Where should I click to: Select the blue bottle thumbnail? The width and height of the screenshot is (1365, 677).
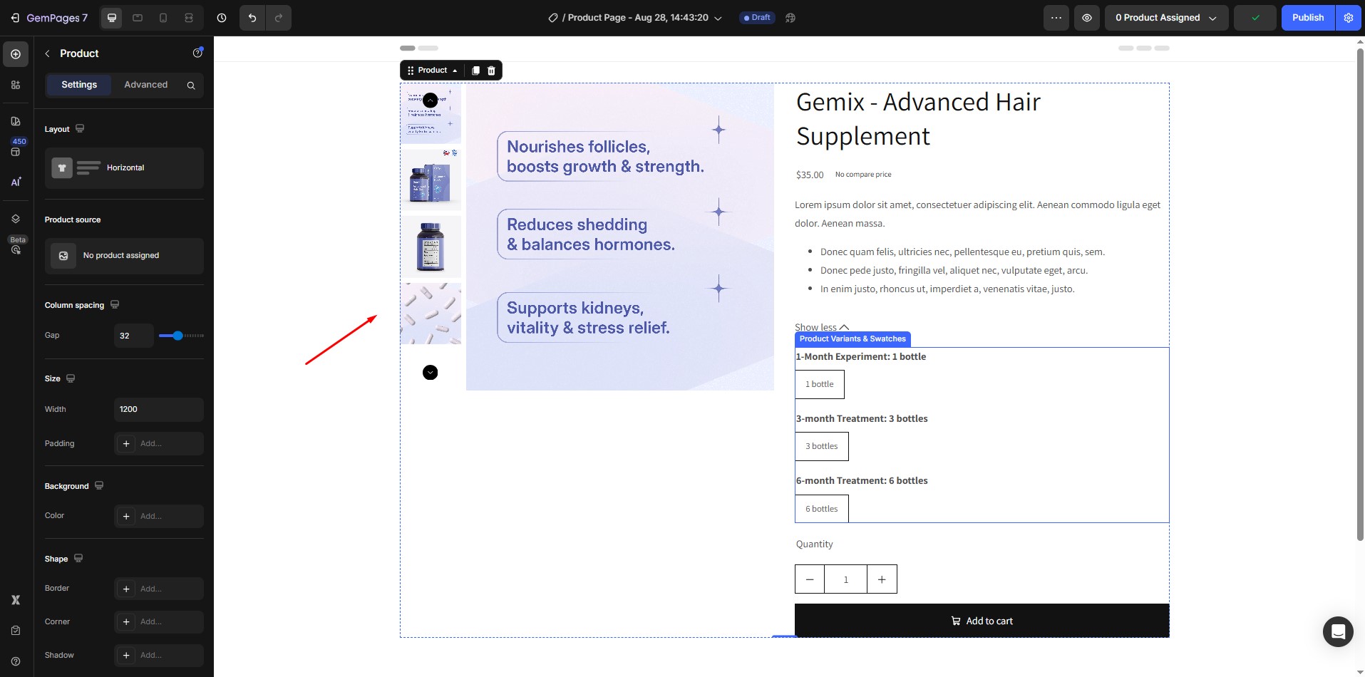431,247
